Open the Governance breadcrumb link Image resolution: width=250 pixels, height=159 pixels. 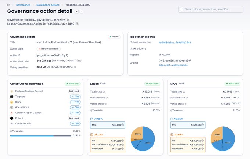(x=23, y=5)
